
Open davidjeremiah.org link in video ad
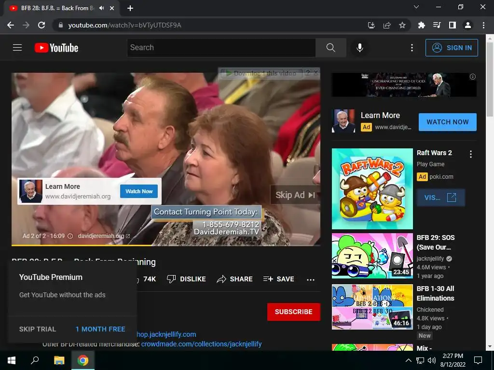tap(104, 236)
